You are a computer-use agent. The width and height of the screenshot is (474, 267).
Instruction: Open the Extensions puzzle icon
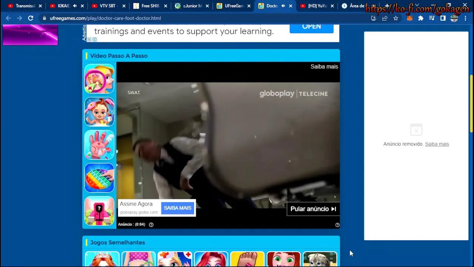[421, 18]
